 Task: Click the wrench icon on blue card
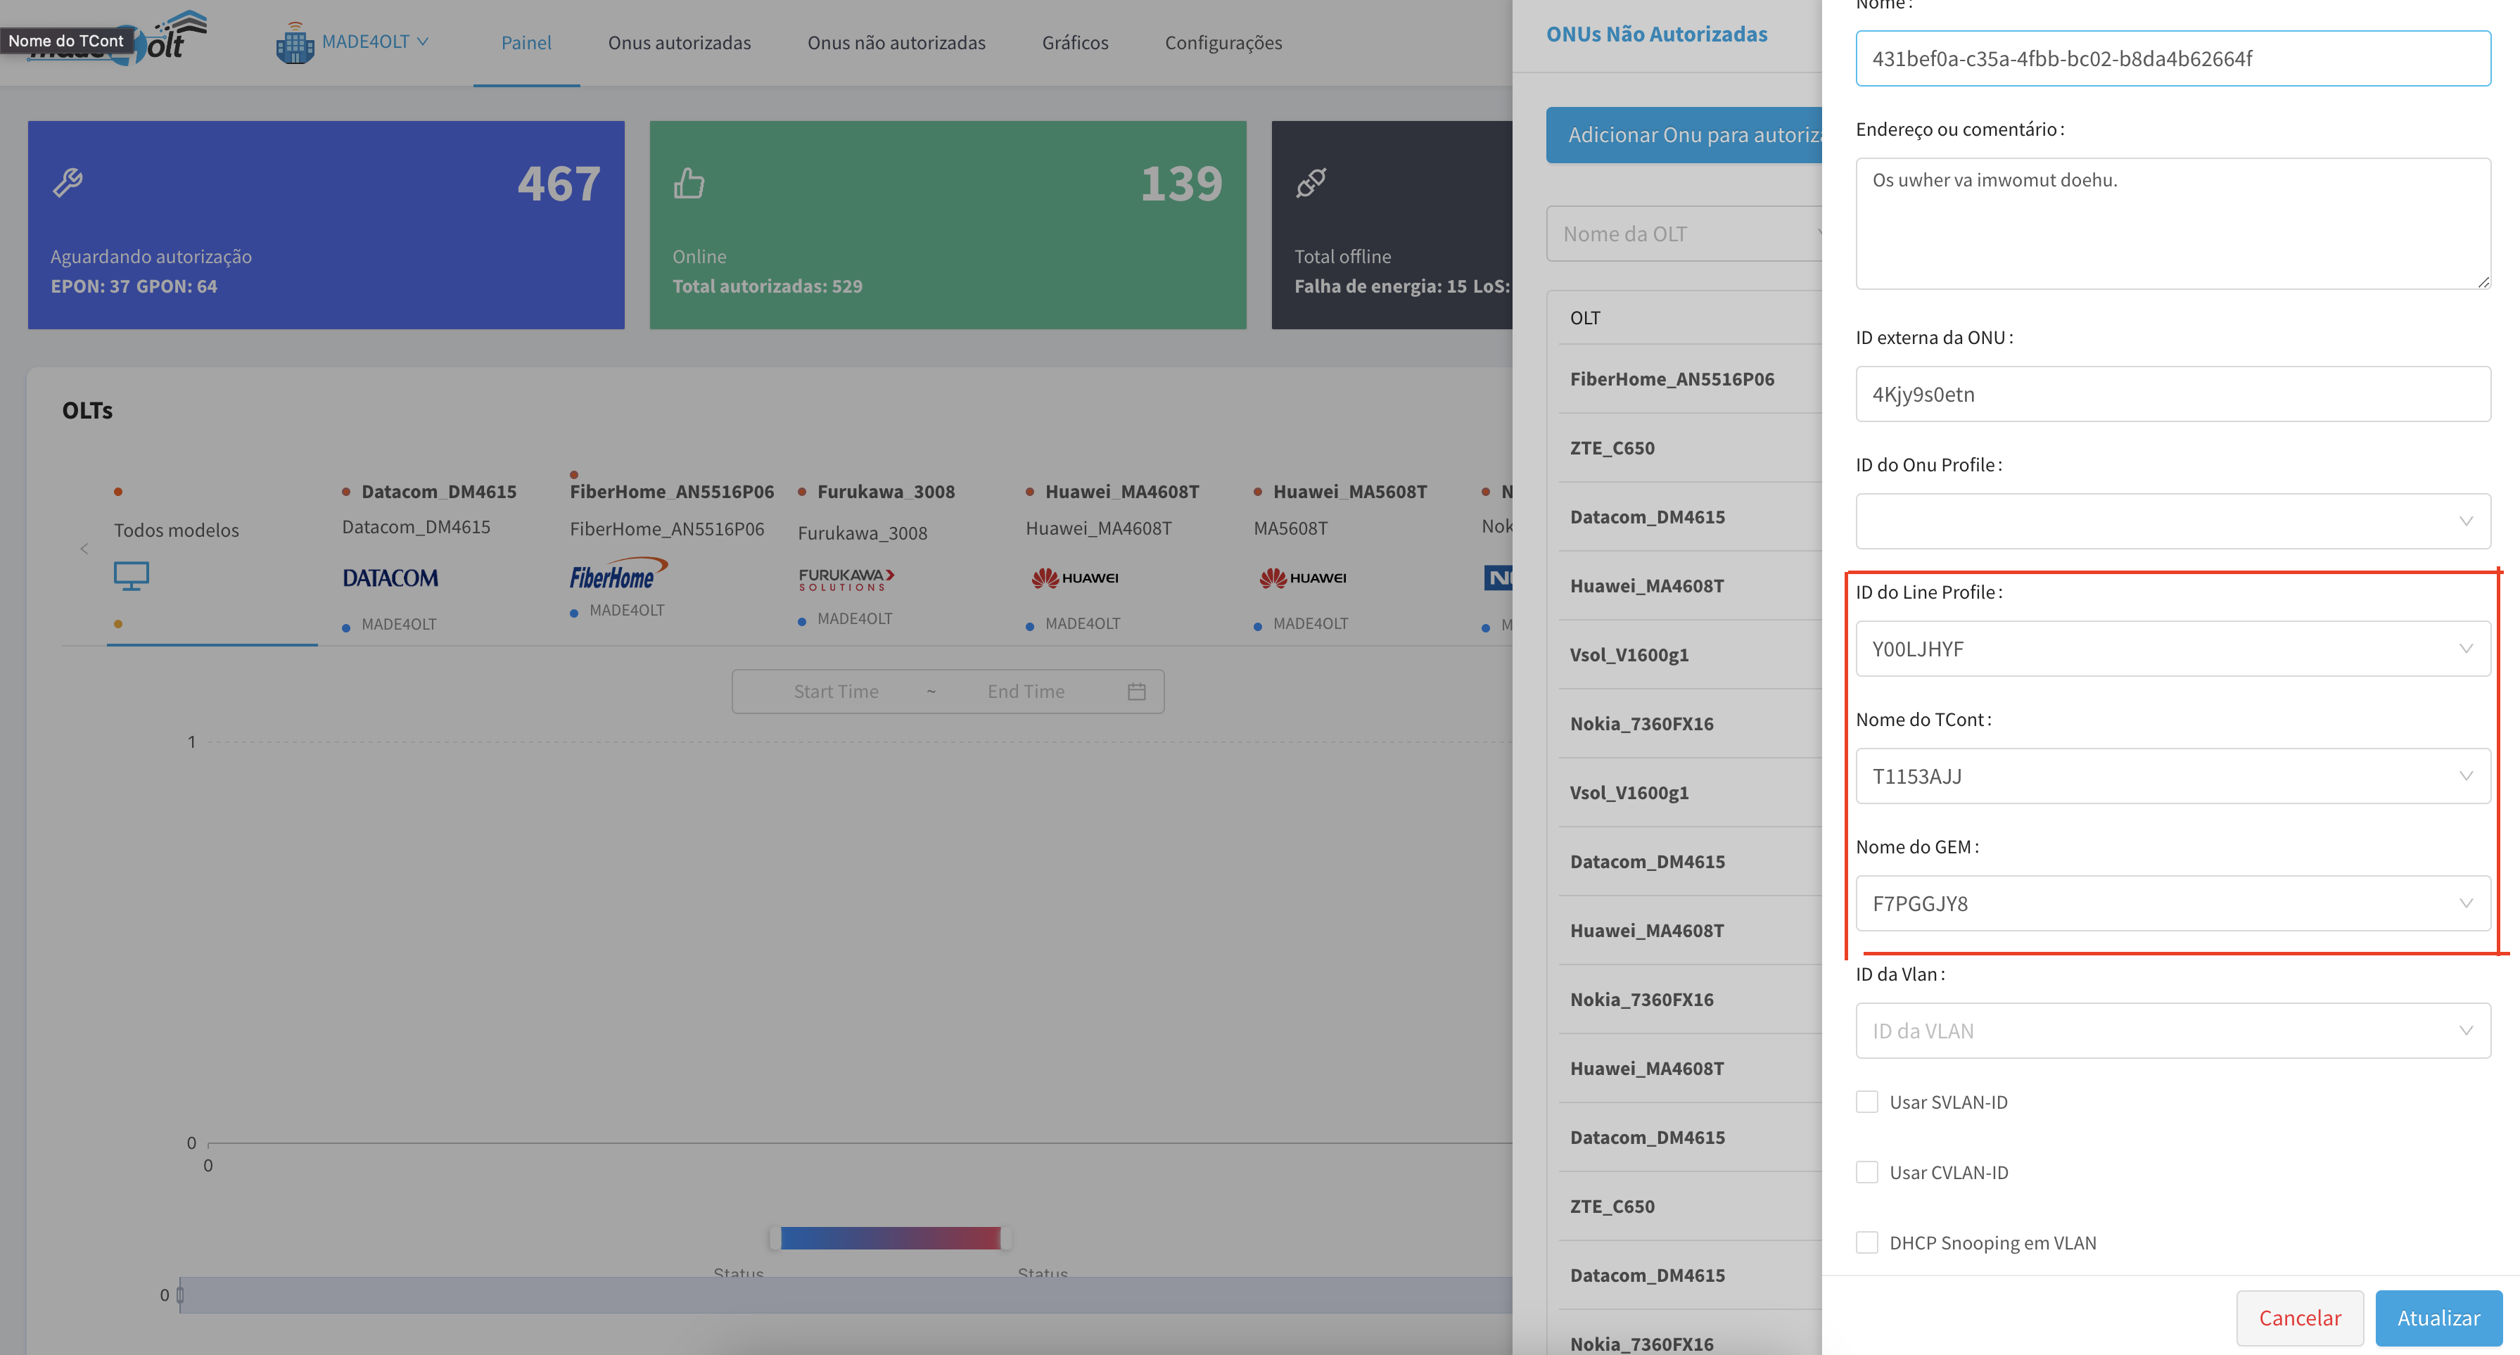68,182
